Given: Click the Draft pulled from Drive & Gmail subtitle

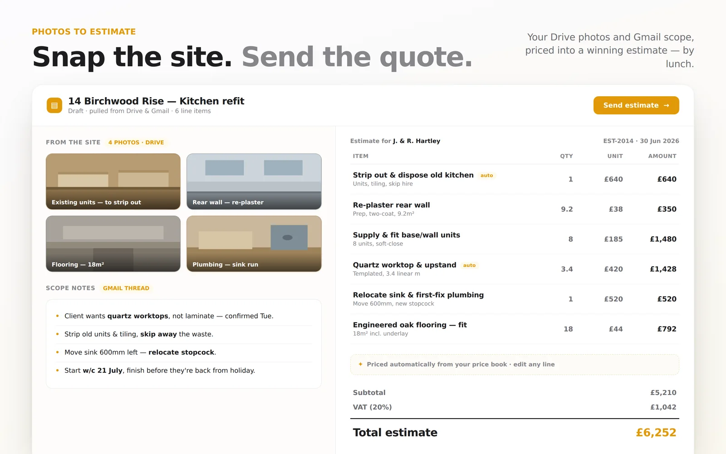Looking at the screenshot, I should (x=139, y=111).
